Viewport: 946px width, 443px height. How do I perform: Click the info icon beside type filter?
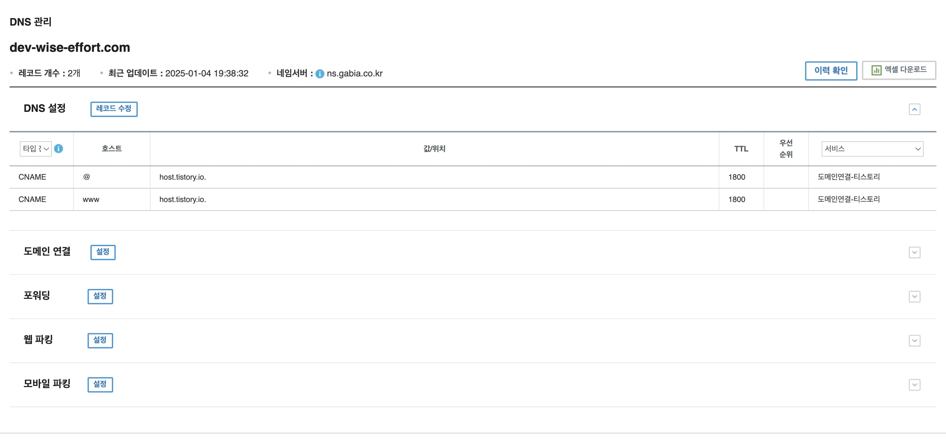[x=58, y=148]
